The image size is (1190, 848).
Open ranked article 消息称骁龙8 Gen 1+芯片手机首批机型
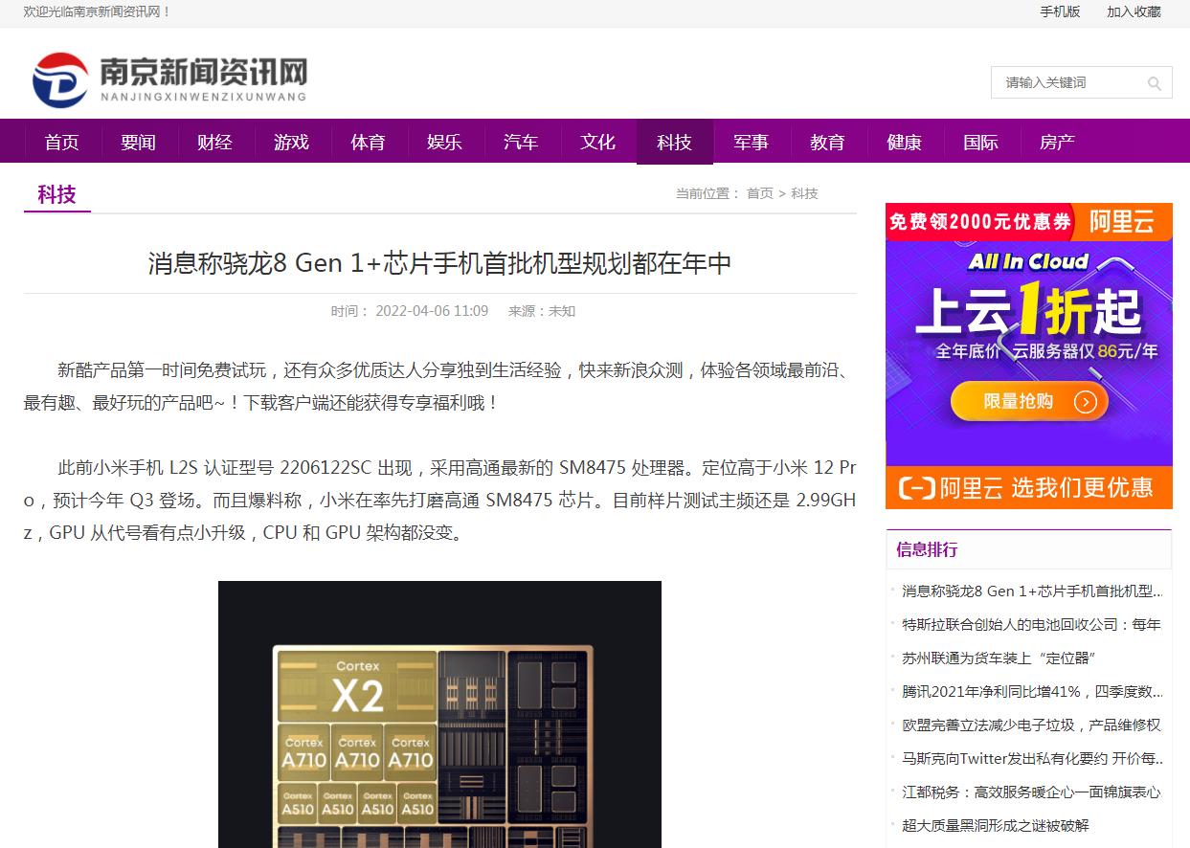(x=1033, y=591)
